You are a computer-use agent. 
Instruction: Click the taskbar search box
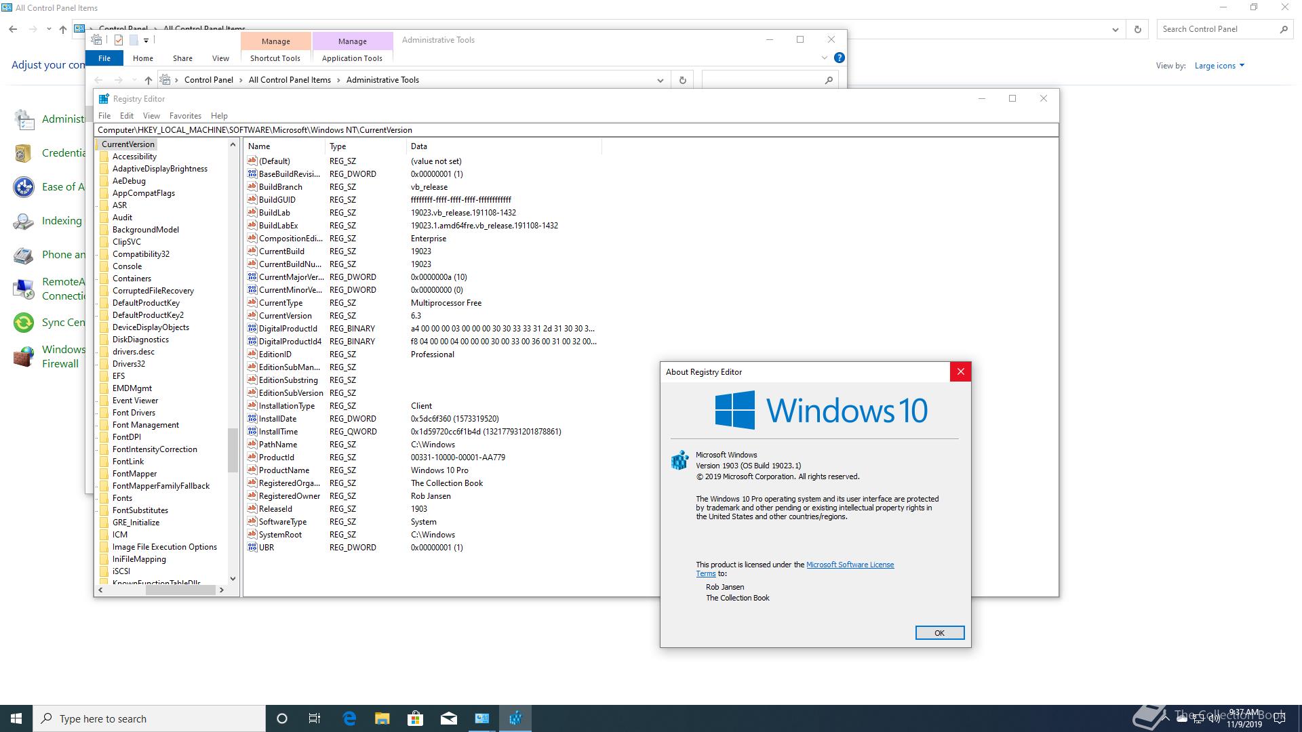pos(149,718)
